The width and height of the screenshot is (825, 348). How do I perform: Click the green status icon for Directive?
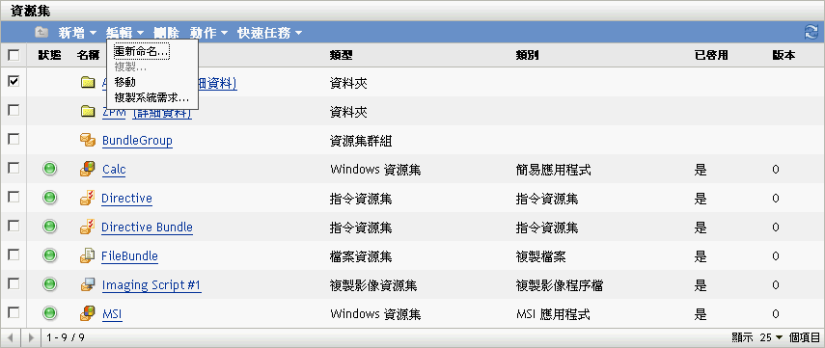tap(49, 199)
